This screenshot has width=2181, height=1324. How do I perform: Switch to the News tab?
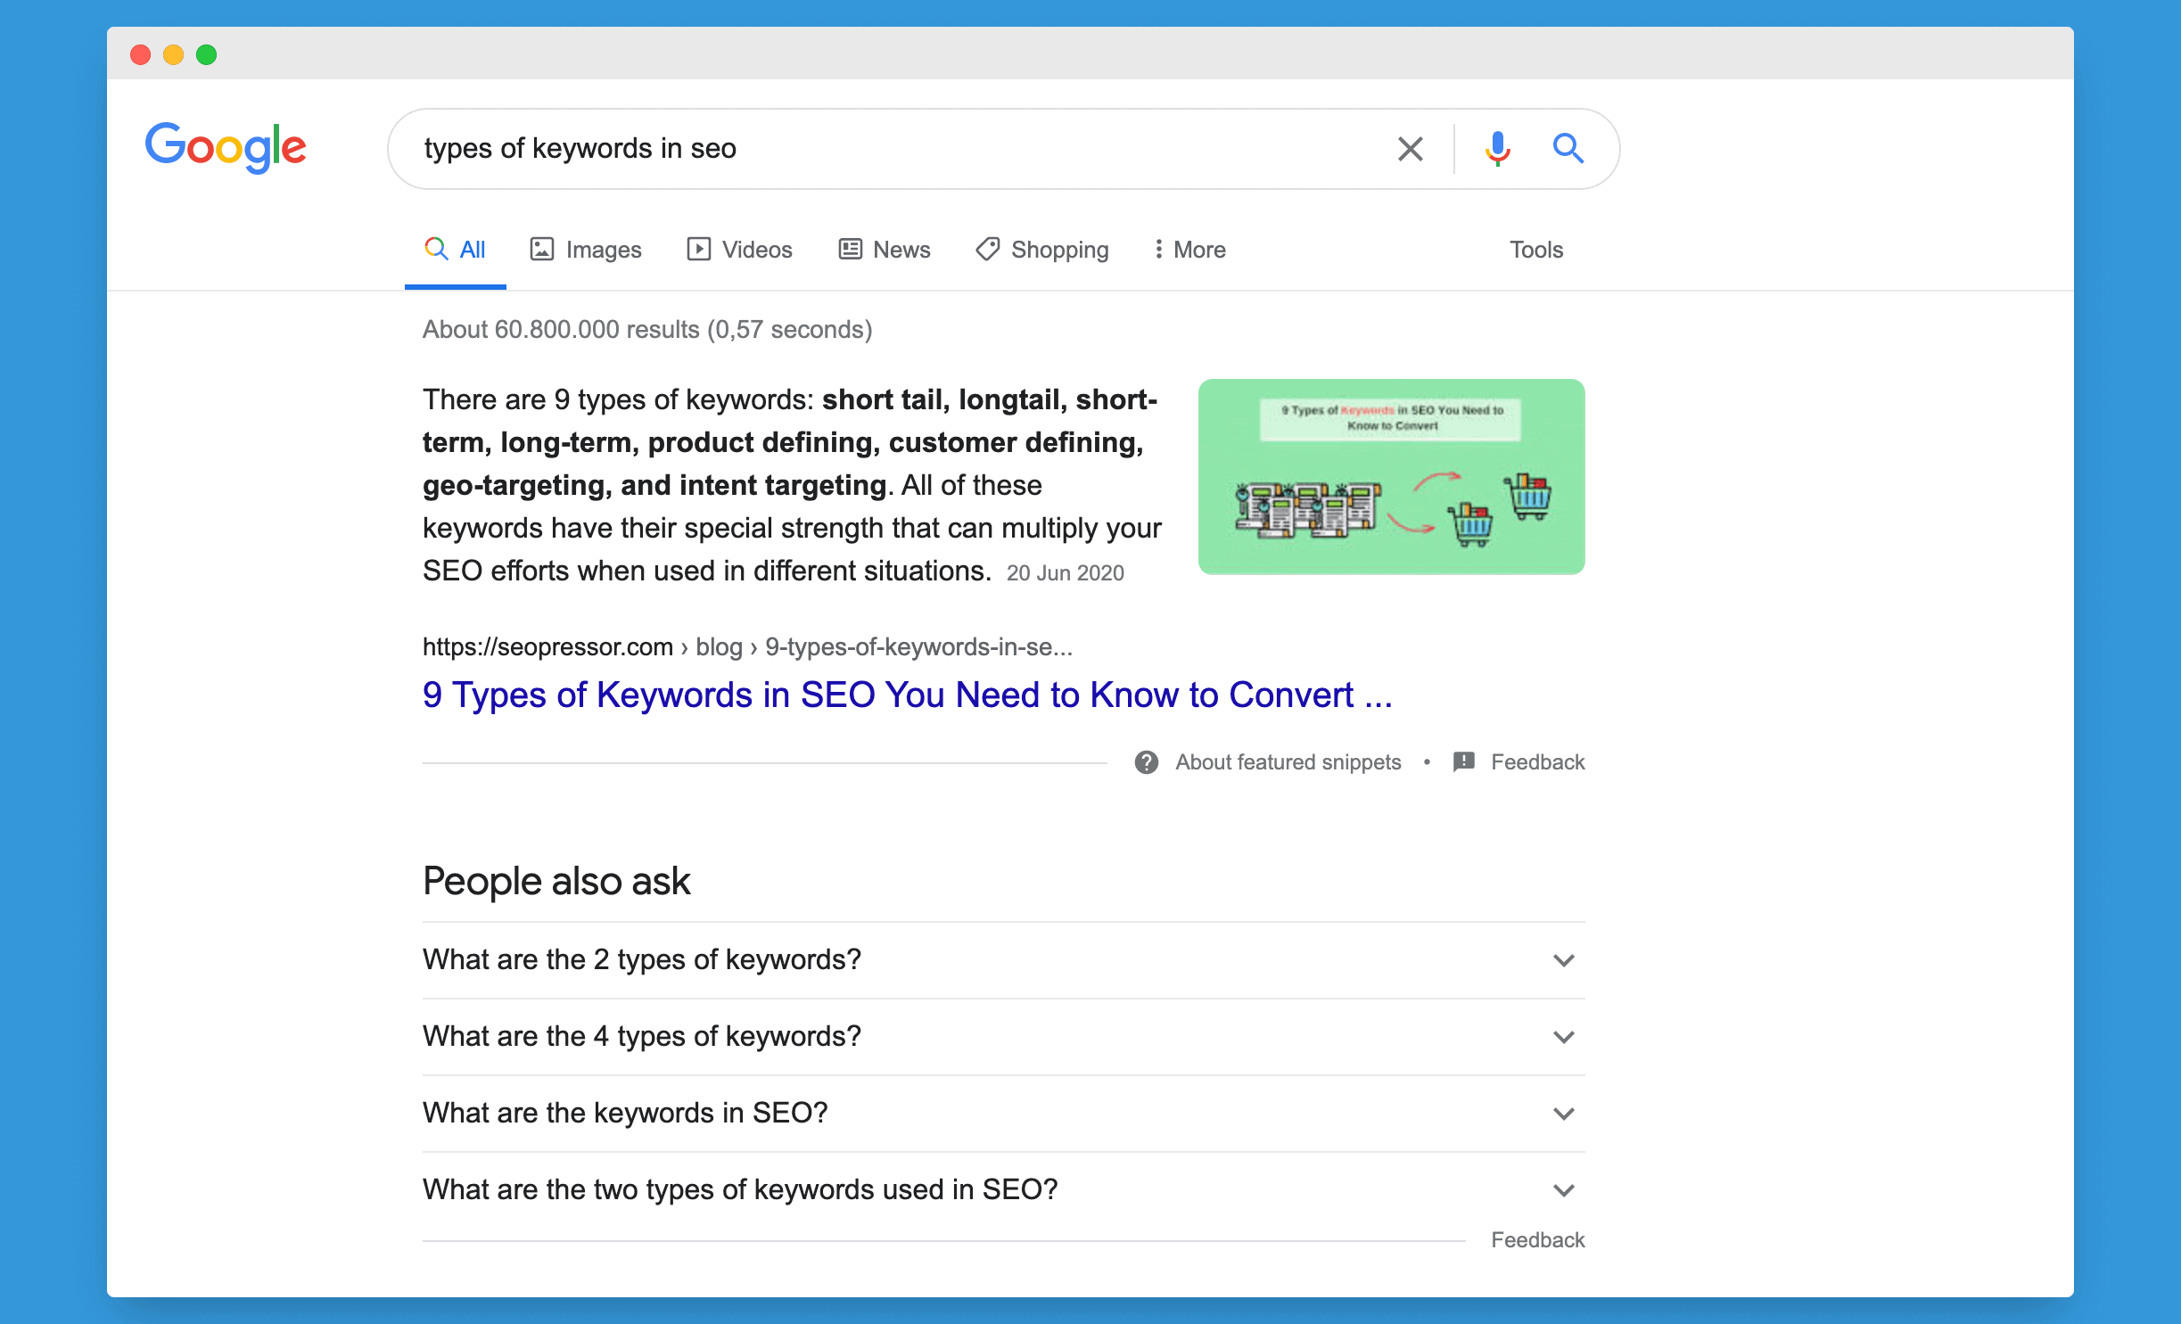pos(885,251)
